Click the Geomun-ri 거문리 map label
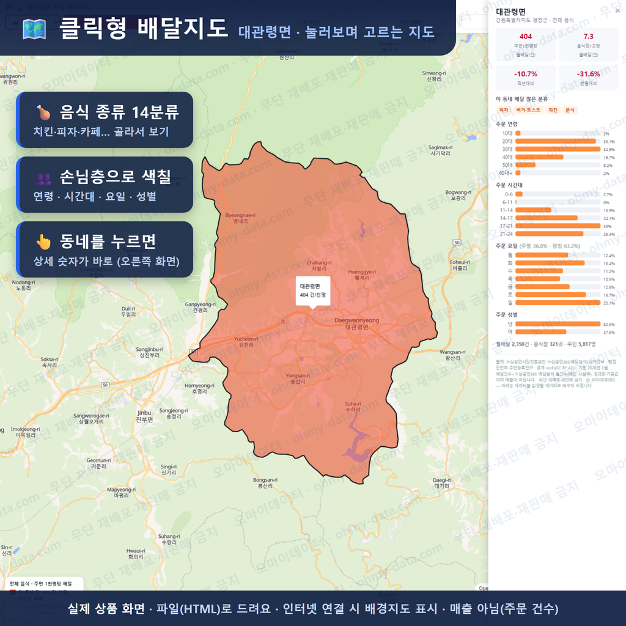The image size is (626, 626). (98, 463)
